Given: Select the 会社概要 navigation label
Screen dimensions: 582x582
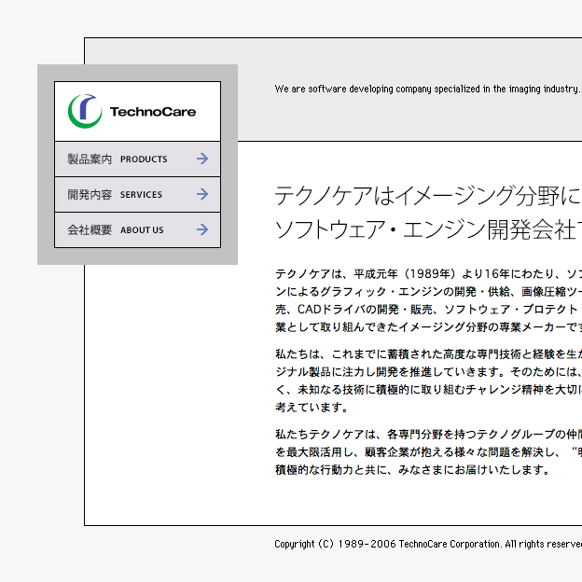Looking at the screenshot, I should (90, 230).
